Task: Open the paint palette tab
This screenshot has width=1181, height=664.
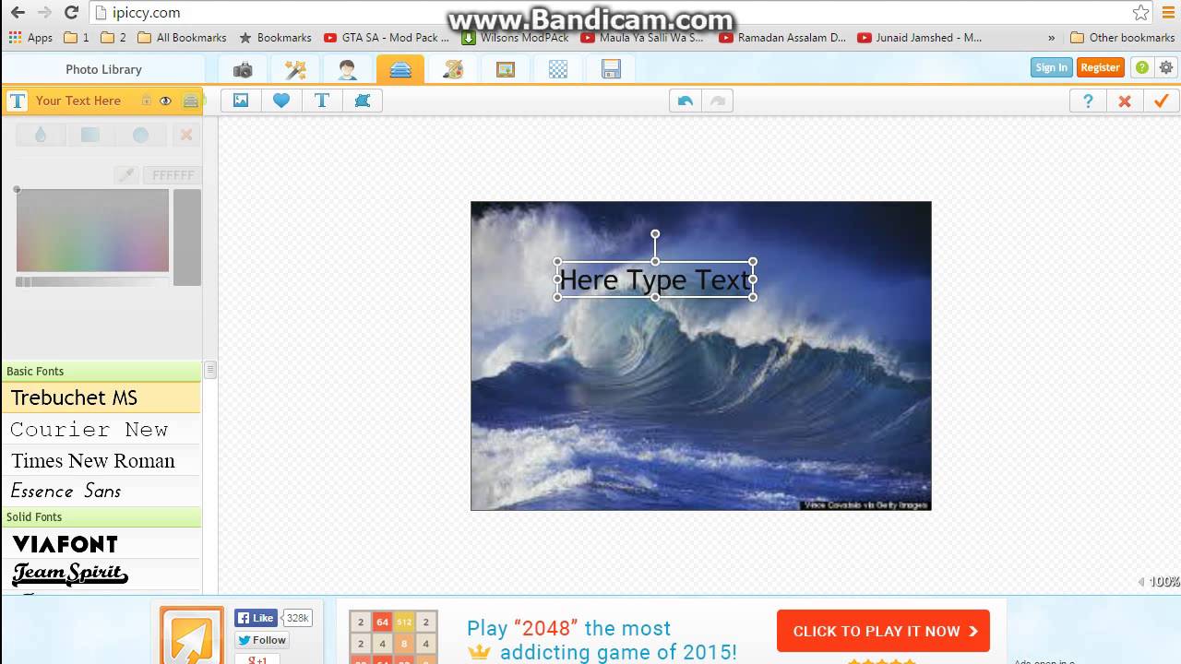Action: 453,69
